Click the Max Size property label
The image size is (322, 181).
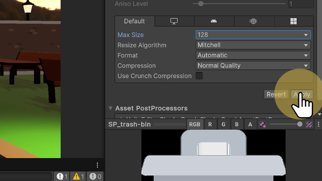click(130, 35)
